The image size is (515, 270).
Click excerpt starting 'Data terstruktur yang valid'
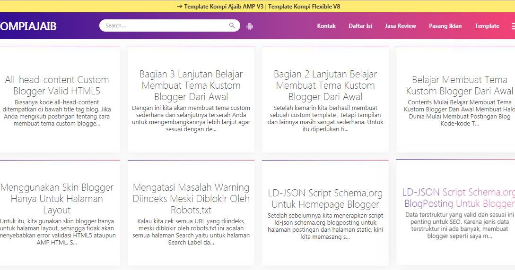point(459,226)
